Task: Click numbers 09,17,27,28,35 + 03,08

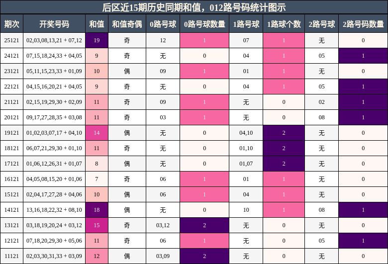Action: 54,117
